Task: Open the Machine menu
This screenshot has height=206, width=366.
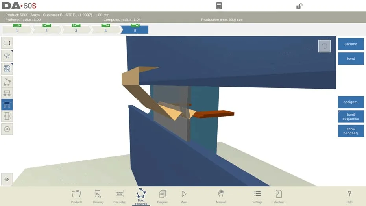Action: coord(279,197)
